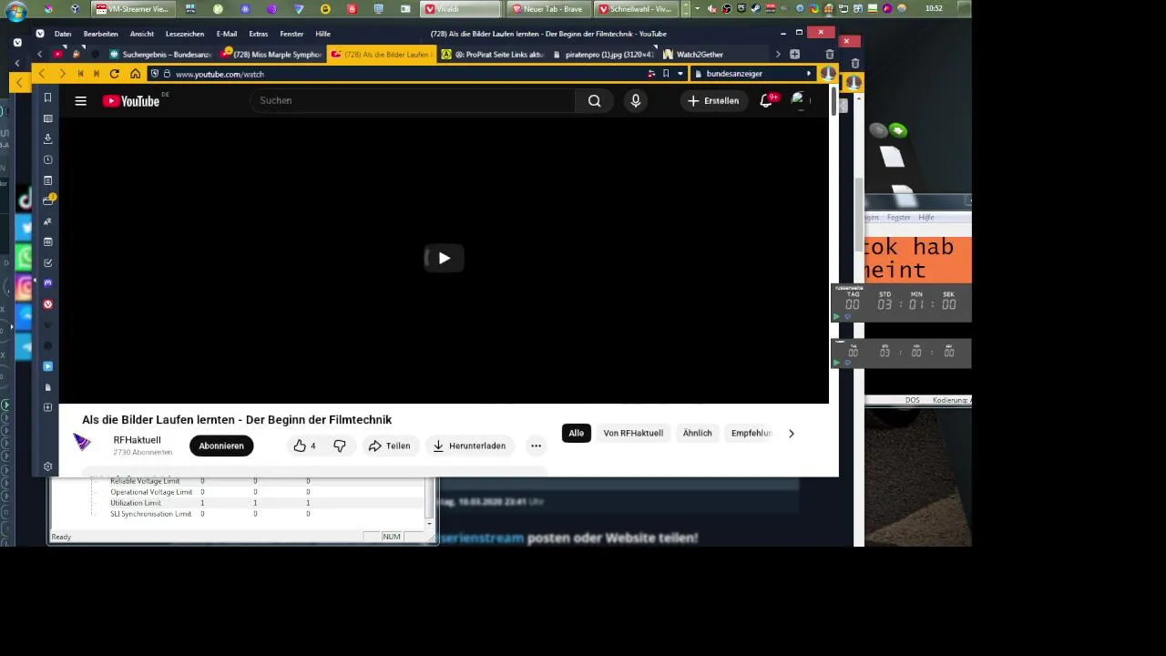Screen dimensions: 1166x656
Task: Switch to Suchergebnis Bundesanzeiger tab
Action: coord(160,55)
